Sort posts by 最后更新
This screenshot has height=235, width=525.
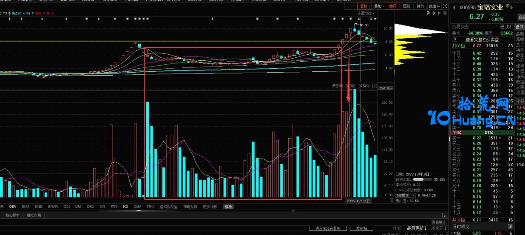tap(416, 228)
